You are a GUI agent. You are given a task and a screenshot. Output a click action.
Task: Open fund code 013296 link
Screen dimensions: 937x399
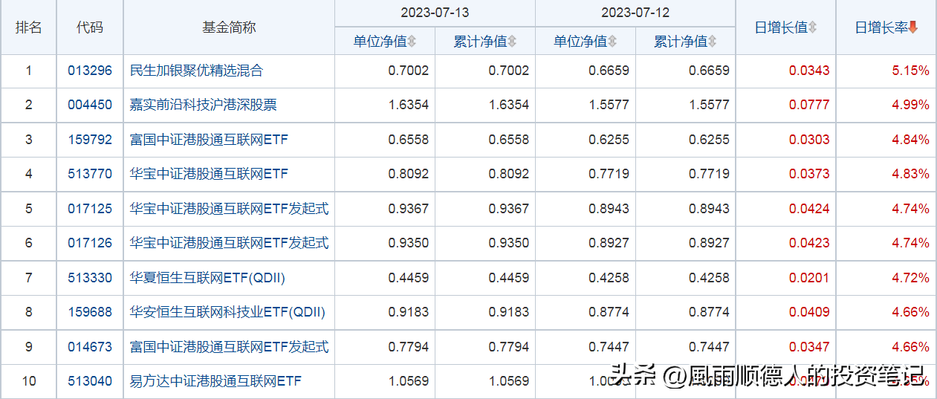click(x=90, y=71)
